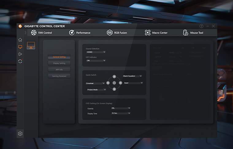Open PIP Location Left-Top dropdown

pos(175,56)
